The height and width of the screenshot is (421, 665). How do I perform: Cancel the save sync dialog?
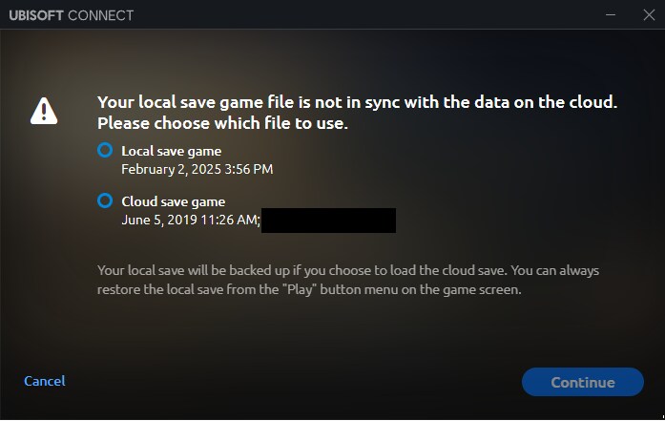click(x=45, y=381)
